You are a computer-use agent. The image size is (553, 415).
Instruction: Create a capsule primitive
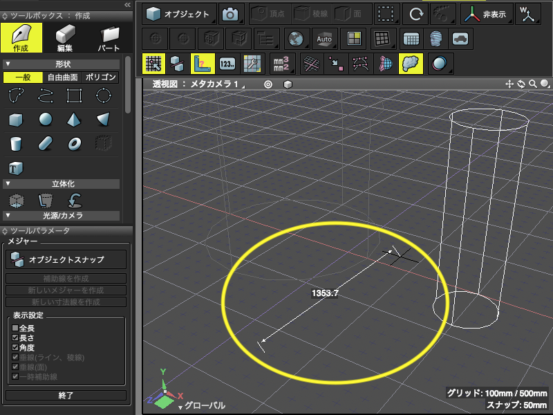pyautogui.click(x=46, y=144)
